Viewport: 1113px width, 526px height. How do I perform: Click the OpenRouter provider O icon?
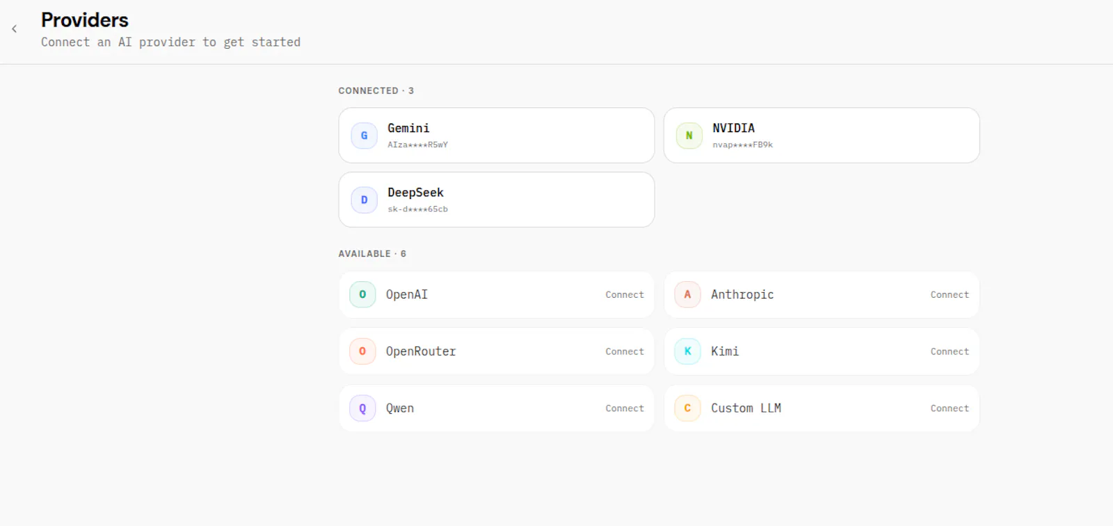coord(362,351)
